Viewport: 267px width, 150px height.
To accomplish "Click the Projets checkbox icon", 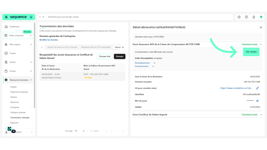I will point(6,53).
